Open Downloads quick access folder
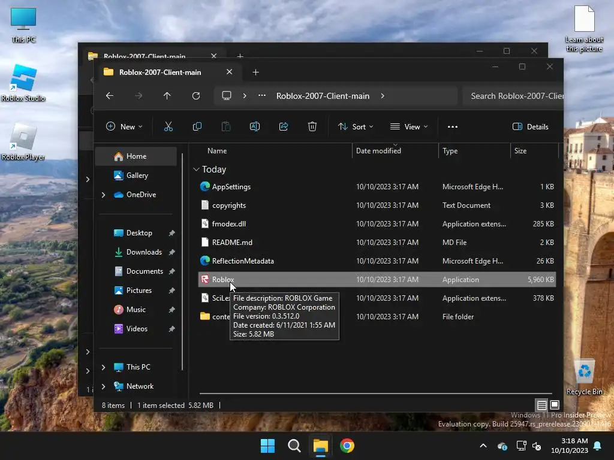Viewport: 614px width, 460px height. pyautogui.click(x=136, y=252)
